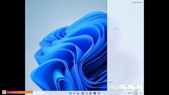Launch File Explorer from the taskbar
169x95 pixels.
click(x=87, y=93)
